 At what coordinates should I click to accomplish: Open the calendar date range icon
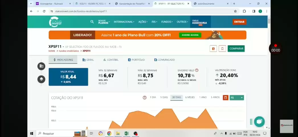pos(225,98)
